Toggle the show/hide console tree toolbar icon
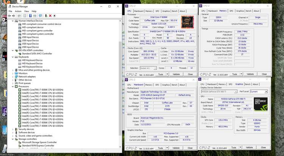Viewport: 284px width, 156px height. coord(19,16)
